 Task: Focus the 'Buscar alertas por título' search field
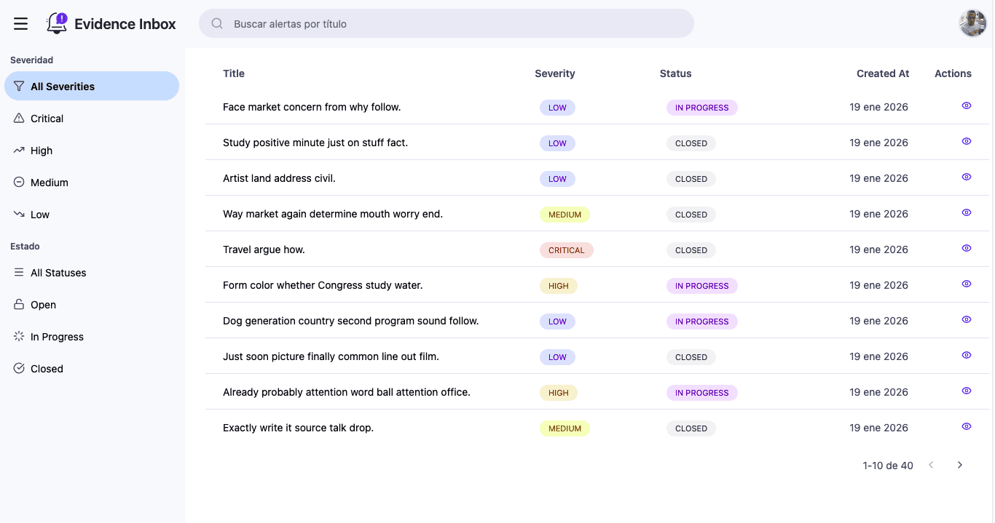pos(447,23)
